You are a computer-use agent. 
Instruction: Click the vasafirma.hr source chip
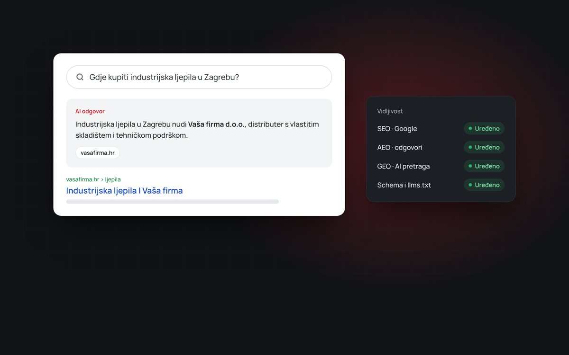coord(98,153)
